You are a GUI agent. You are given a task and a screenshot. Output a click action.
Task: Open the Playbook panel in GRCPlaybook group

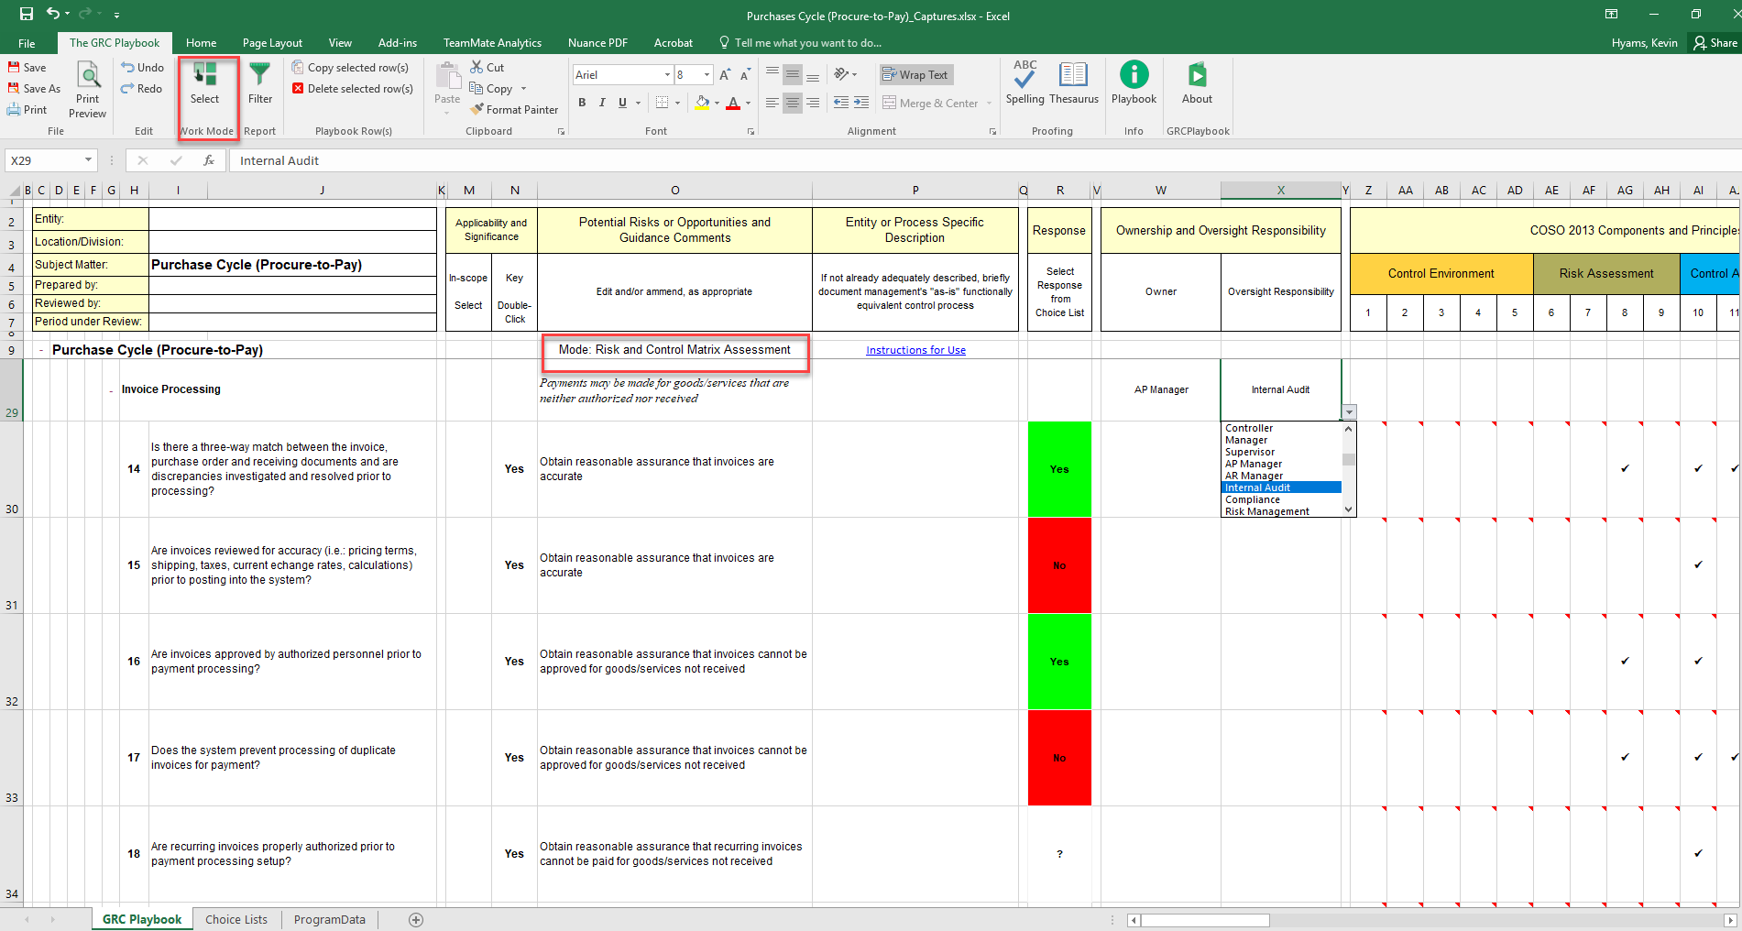1134,83
